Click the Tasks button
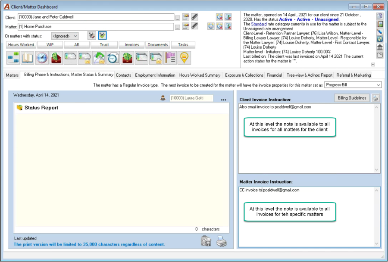The image size is (388, 262). 183,45
